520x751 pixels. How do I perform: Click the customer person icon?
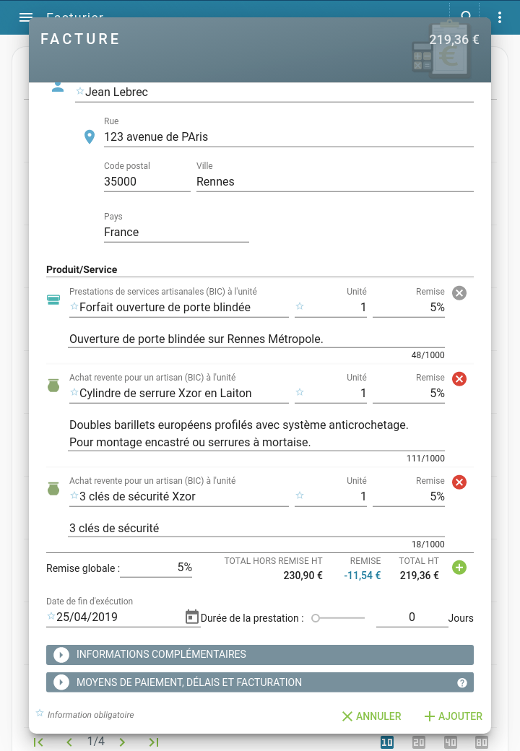[58, 87]
